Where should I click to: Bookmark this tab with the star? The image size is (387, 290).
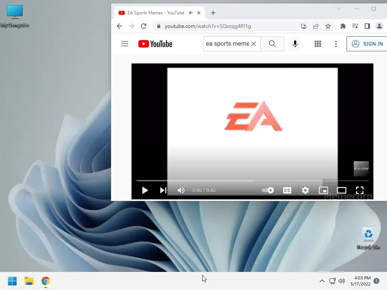(x=328, y=26)
